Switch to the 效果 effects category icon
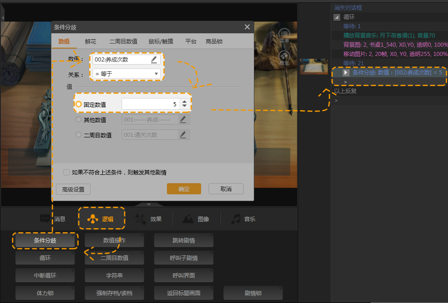Image resolution: width=448 pixels, height=303 pixels. pos(141,219)
